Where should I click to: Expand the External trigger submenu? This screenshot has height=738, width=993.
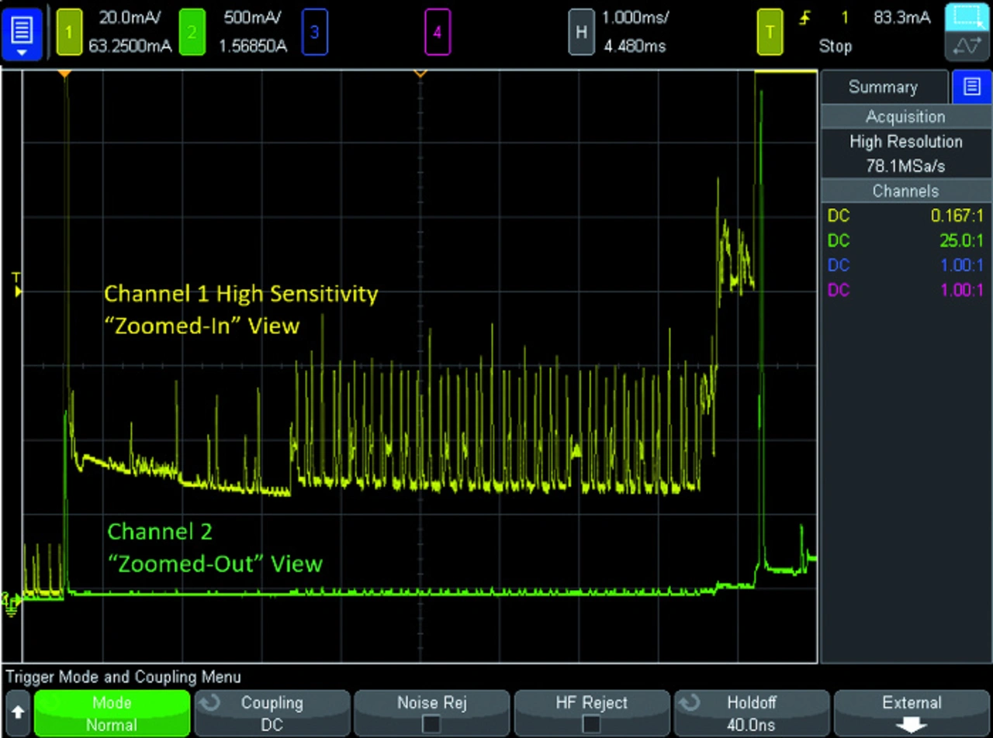[911, 713]
